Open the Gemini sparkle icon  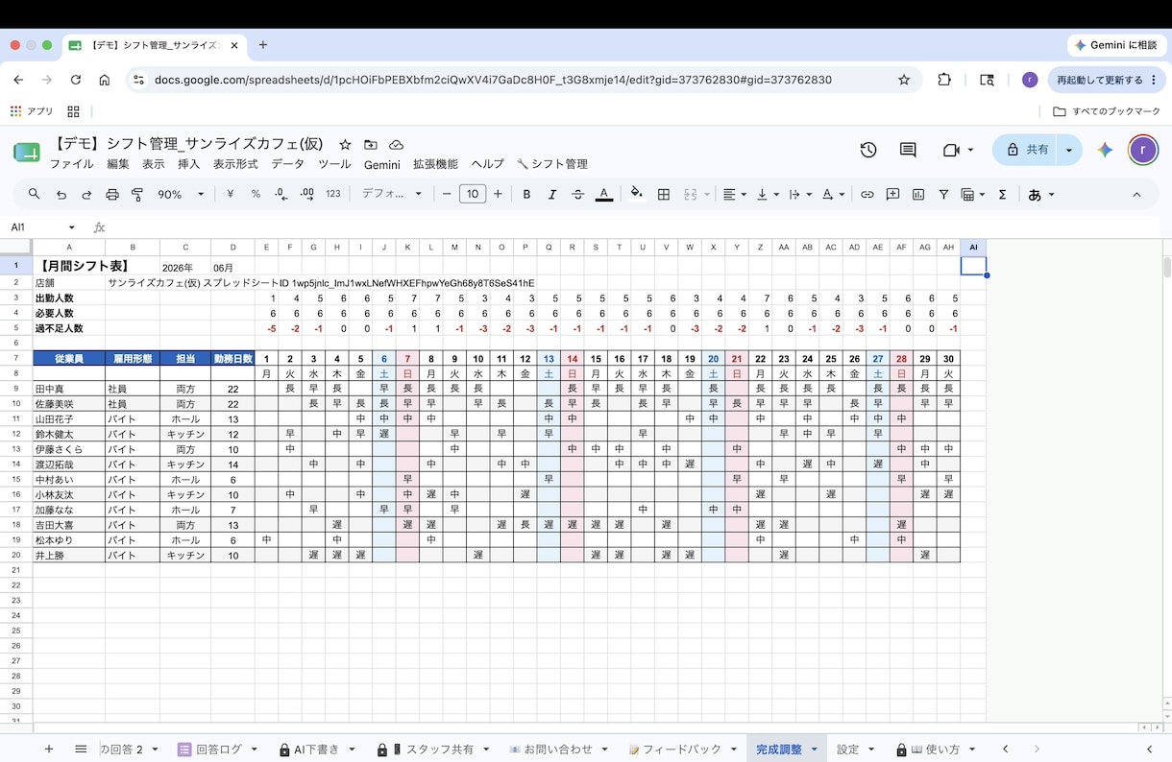click(x=1105, y=150)
